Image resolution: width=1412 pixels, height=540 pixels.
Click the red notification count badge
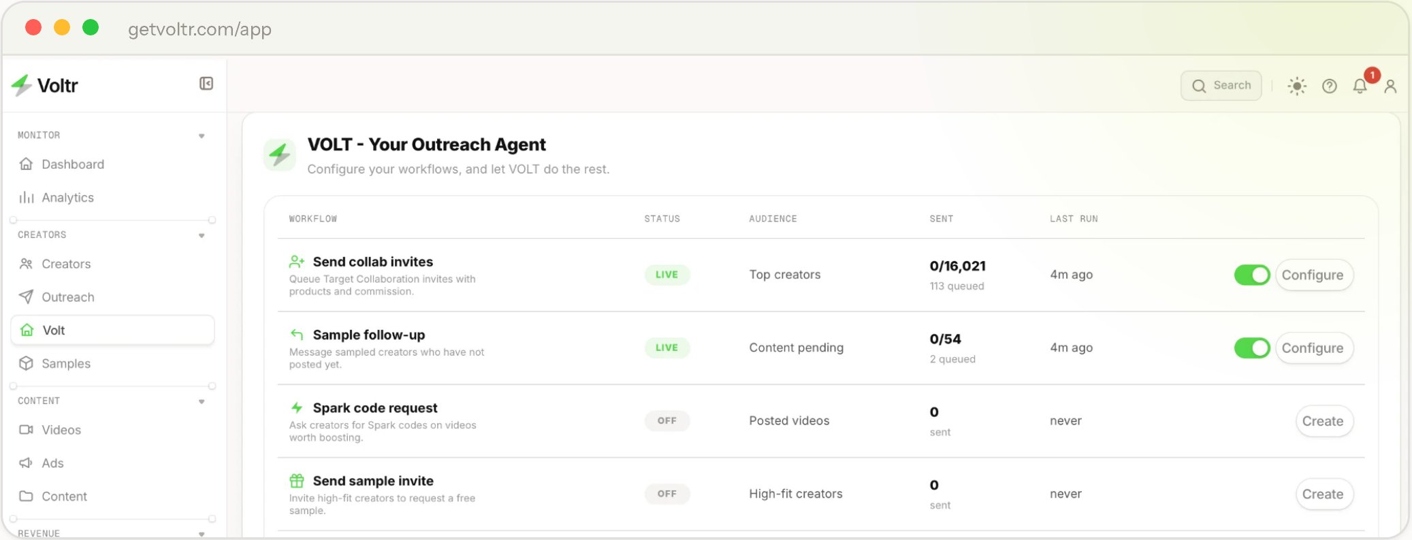[x=1372, y=75]
